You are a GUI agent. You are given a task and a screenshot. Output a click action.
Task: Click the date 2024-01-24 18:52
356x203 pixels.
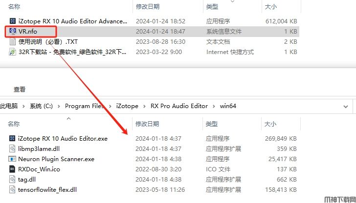point(160,21)
